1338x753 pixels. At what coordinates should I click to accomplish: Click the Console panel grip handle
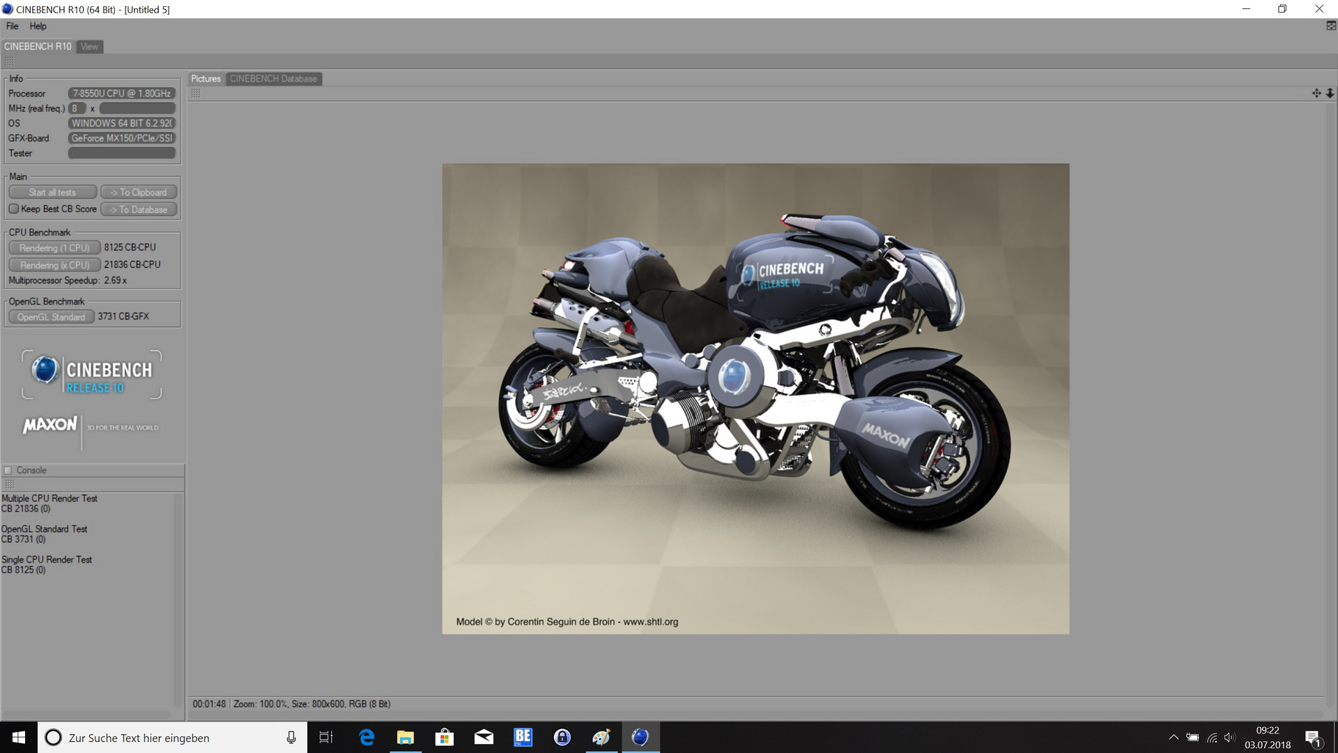coord(9,484)
